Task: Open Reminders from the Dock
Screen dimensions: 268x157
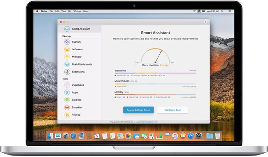Action: [112, 136]
